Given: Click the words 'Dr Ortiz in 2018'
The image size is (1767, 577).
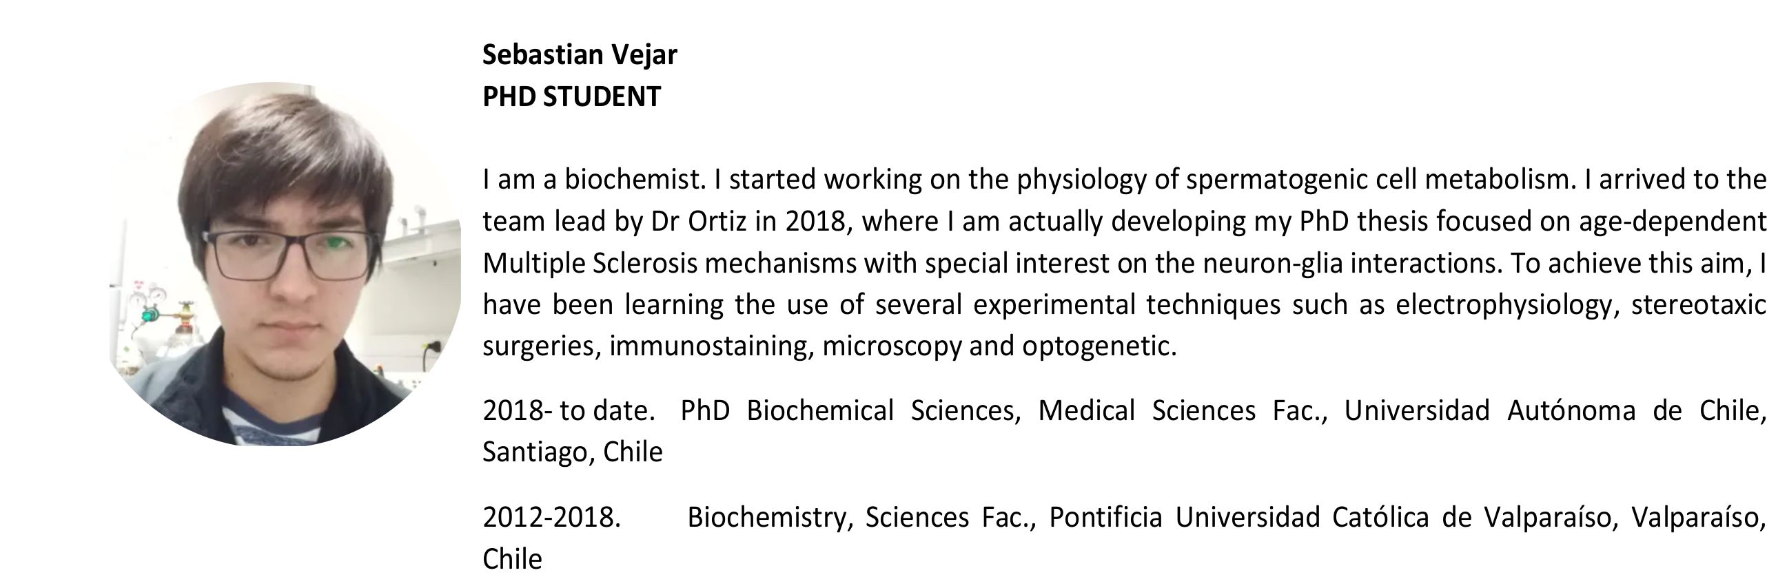Looking at the screenshot, I should (x=748, y=222).
